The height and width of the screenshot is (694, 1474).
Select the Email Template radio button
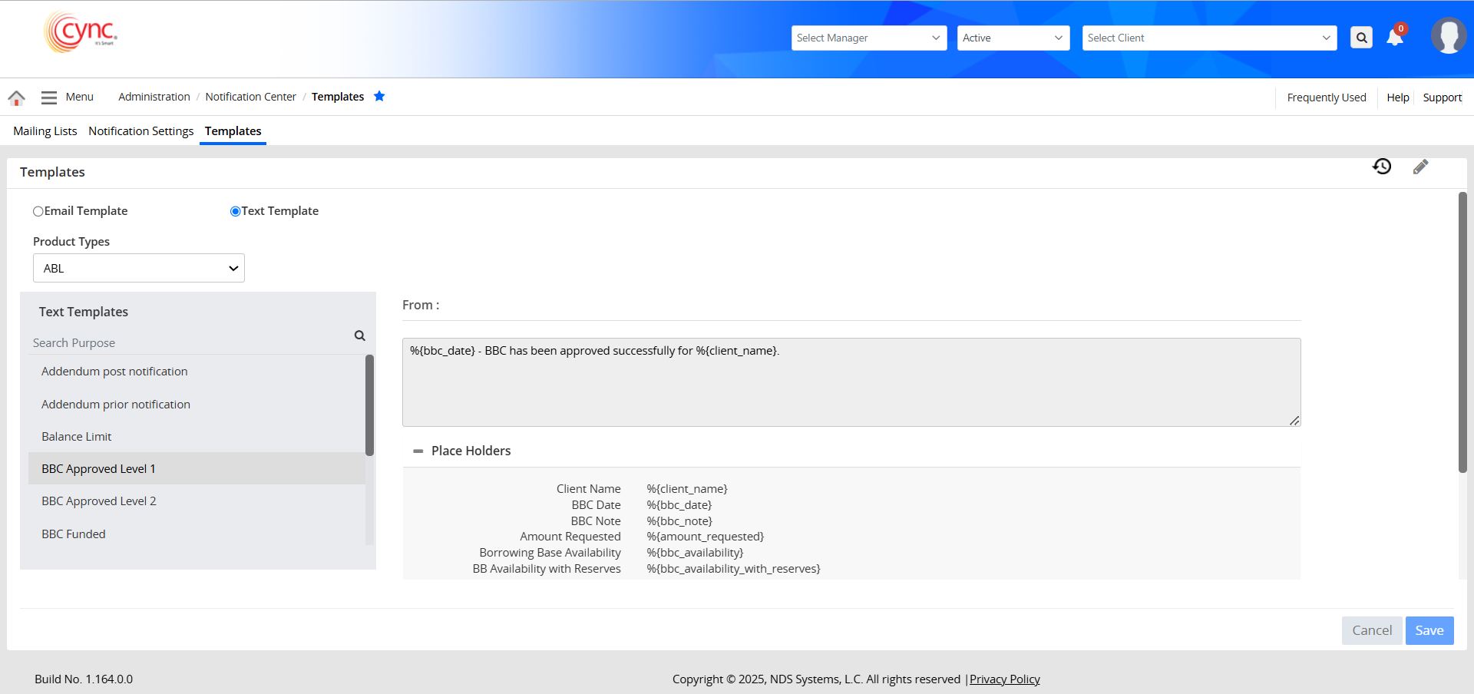[38, 211]
